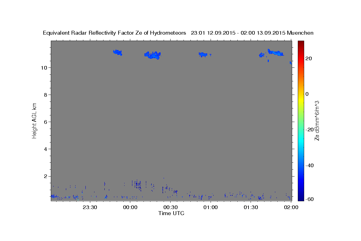The width and height of the screenshot is (361, 241).
Task: Click the height axis label 10
Action: click(44, 68)
